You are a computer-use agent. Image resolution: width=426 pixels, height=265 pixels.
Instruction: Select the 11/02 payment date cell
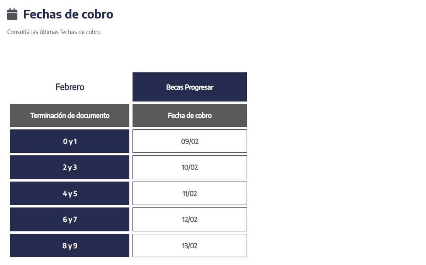click(x=190, y=194)
